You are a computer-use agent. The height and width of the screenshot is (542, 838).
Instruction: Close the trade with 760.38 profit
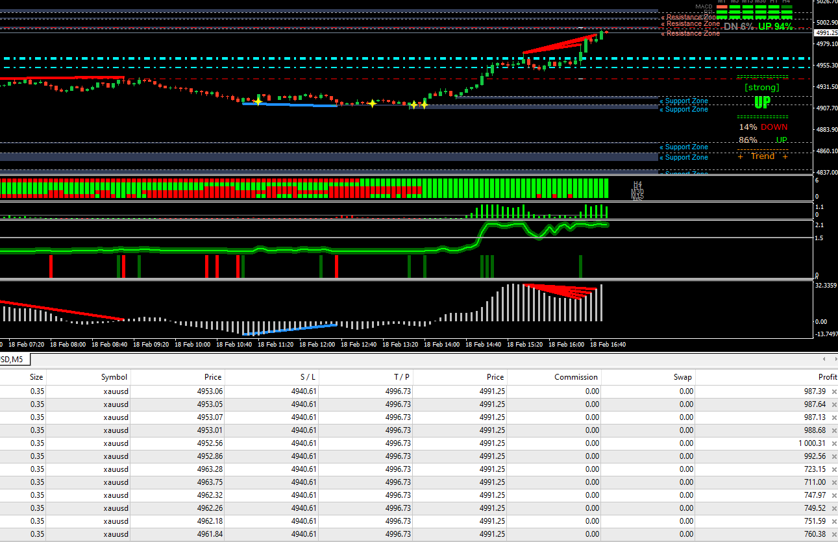click(834, 534)
